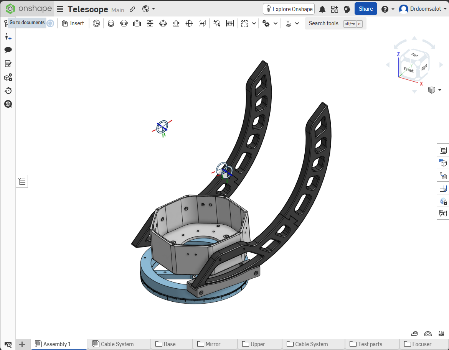This screenshot has width=449, height=350.
Task: Switch to the Assembly 1 tab
Action: 59,344
